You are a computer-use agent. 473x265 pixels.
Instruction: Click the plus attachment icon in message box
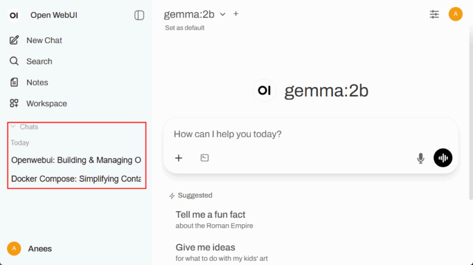pos(179,158)
